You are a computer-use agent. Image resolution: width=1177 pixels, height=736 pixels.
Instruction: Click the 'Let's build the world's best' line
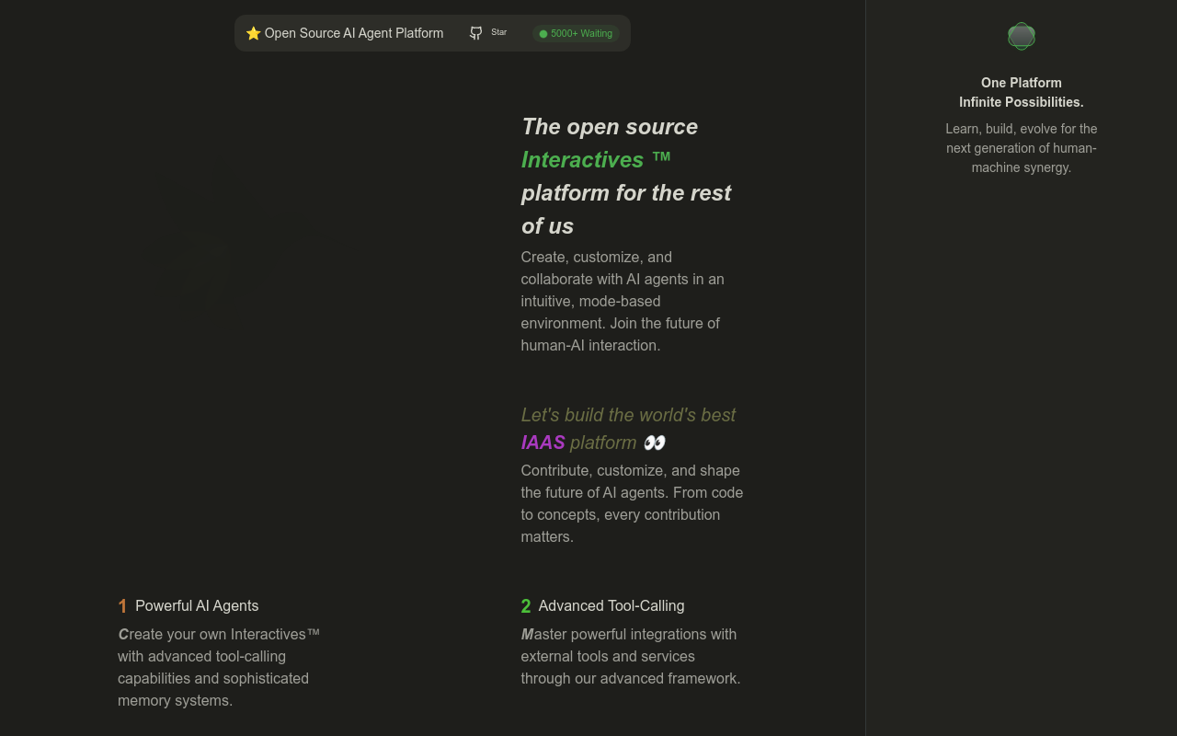click(x=628, y=415)
